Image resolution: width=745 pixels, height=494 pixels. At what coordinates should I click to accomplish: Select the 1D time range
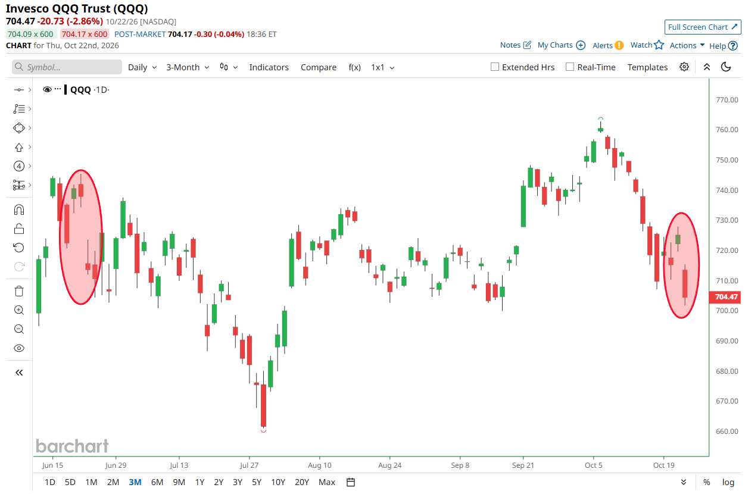tap(50, 482)
